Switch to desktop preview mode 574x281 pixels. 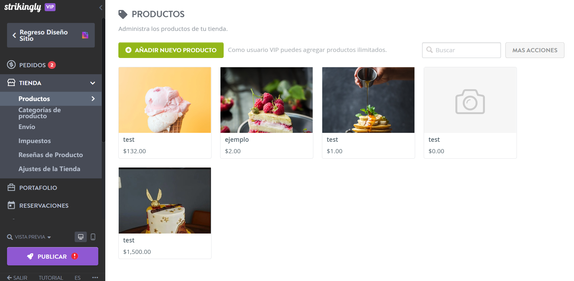click(x=81, y=237)
